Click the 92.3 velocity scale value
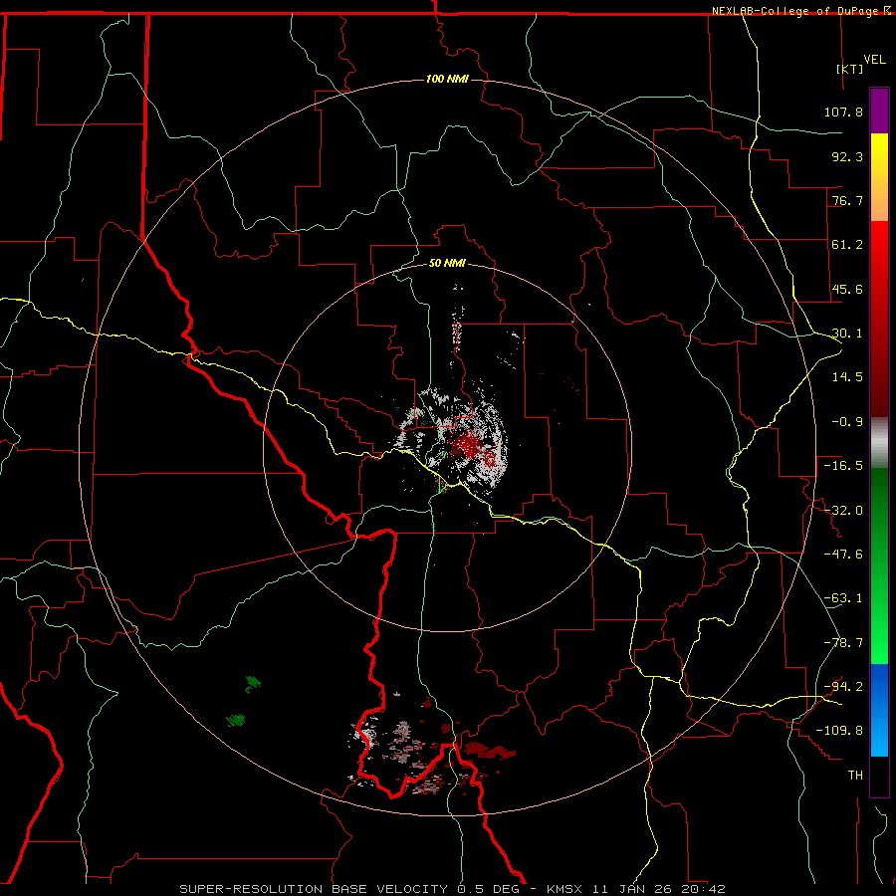The height and width of the screenshot is (896, 896). coord(847,156)
